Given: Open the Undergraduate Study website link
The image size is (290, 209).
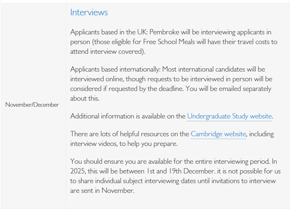Looking at the screenshot, I should [229, 116].
